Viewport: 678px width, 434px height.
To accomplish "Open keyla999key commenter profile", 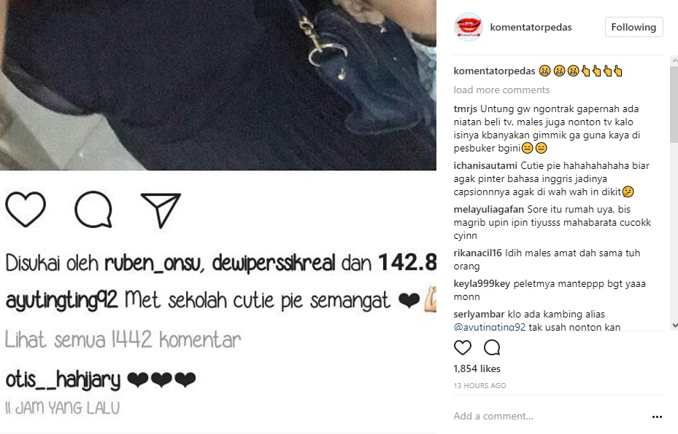I will (482, 284).
